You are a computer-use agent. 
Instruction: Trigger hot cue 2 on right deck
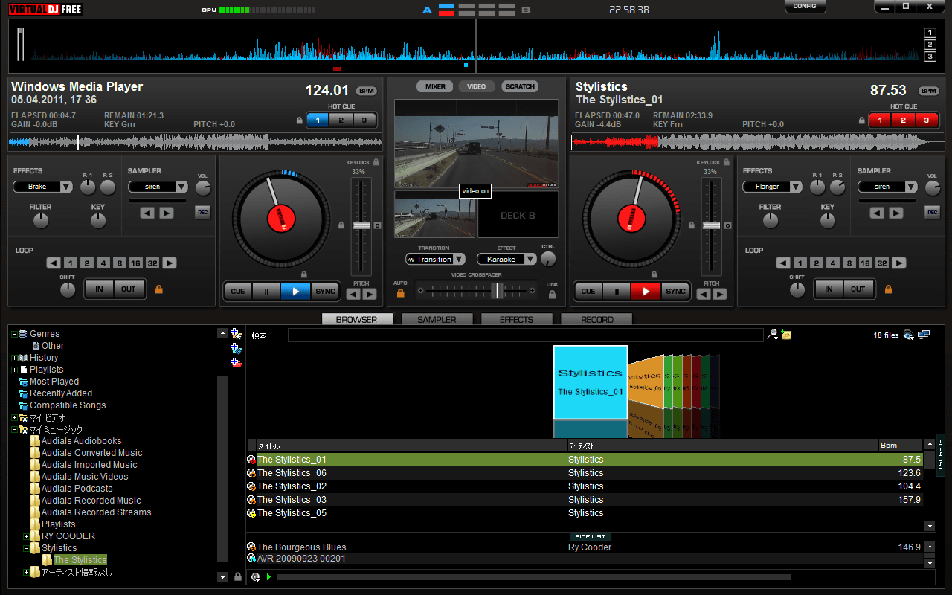coord(903,120)
